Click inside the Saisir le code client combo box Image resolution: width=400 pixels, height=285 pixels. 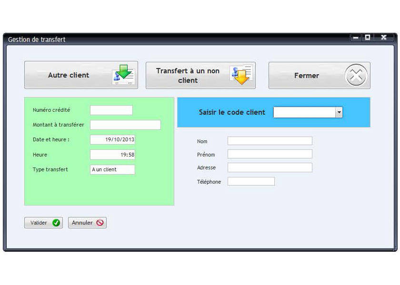pyautogui.click(x=304, y=112)
